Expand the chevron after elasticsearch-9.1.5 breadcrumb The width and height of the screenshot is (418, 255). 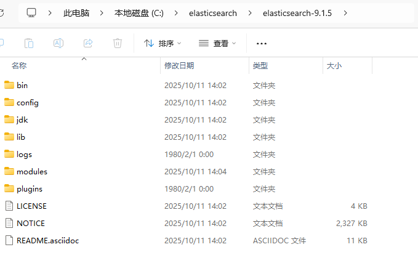(345, 13)
